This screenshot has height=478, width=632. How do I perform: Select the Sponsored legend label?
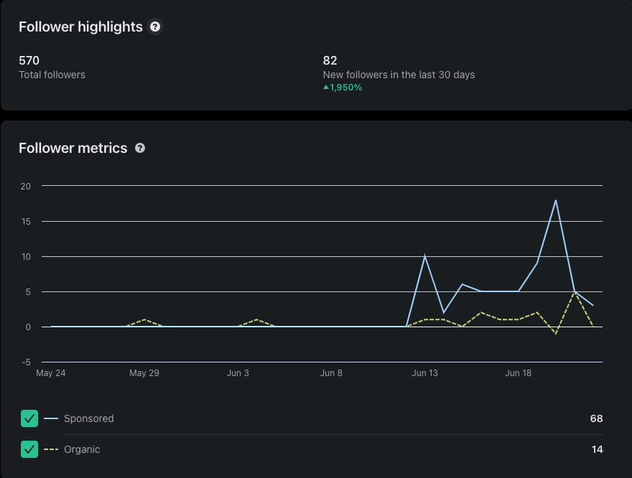click(88, 418)
